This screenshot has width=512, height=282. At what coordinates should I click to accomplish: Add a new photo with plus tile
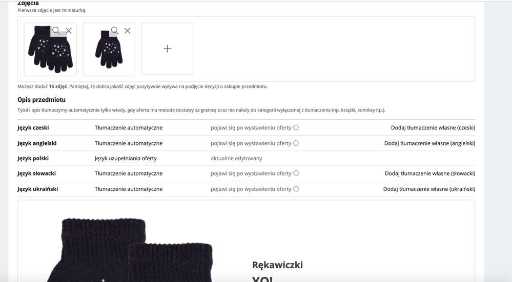(x=167, y=49)
